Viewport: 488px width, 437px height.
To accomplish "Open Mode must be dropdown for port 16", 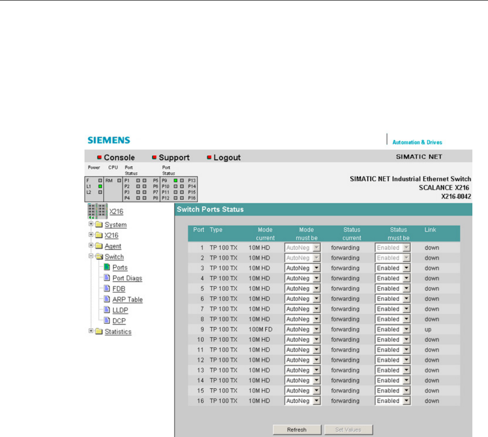I will tap(302, 400).
